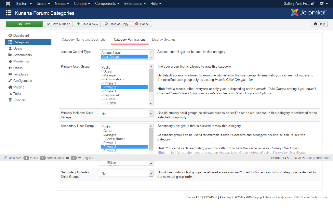Open the System menu

pyautogui.click(x=24, y=4)
